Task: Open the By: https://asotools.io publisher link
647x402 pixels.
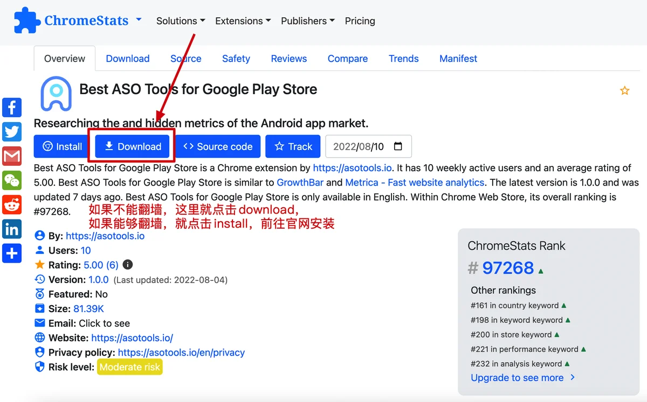Action: click(105, 236)
